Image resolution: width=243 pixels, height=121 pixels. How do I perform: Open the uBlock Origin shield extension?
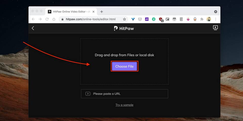[x=160, y=19]
